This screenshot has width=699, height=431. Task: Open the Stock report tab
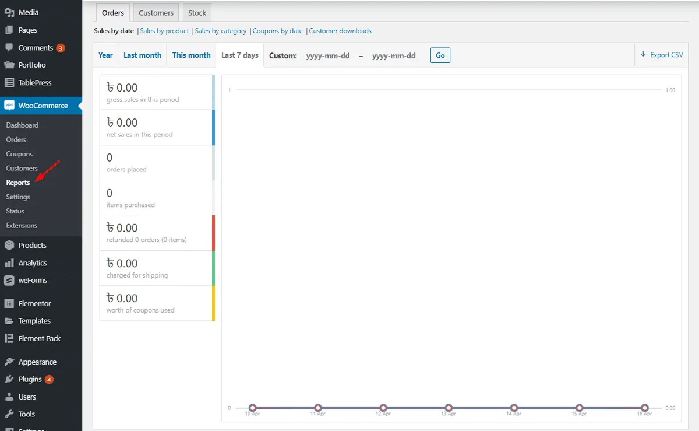(197, 12)
